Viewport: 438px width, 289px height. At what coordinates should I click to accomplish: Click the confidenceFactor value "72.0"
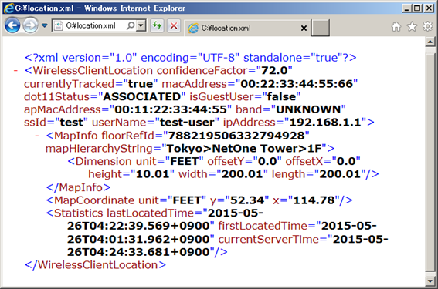(274, 70)
